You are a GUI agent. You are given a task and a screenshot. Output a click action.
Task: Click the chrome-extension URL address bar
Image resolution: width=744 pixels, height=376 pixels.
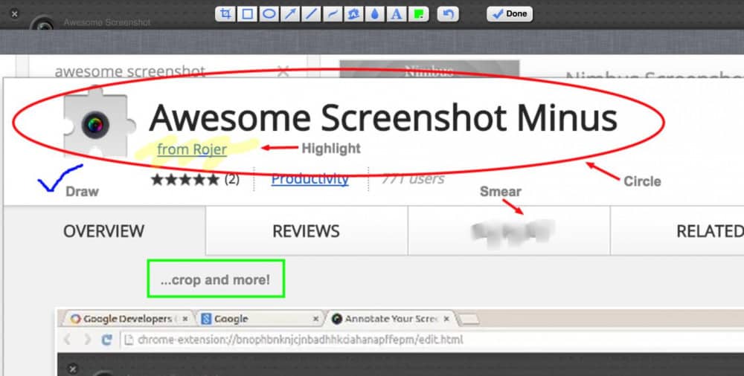[432, 340]
